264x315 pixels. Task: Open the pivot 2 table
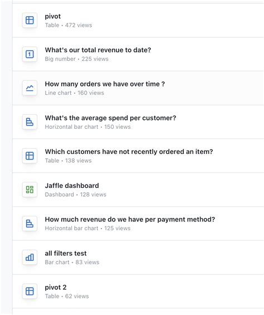(x=56, y=287)
